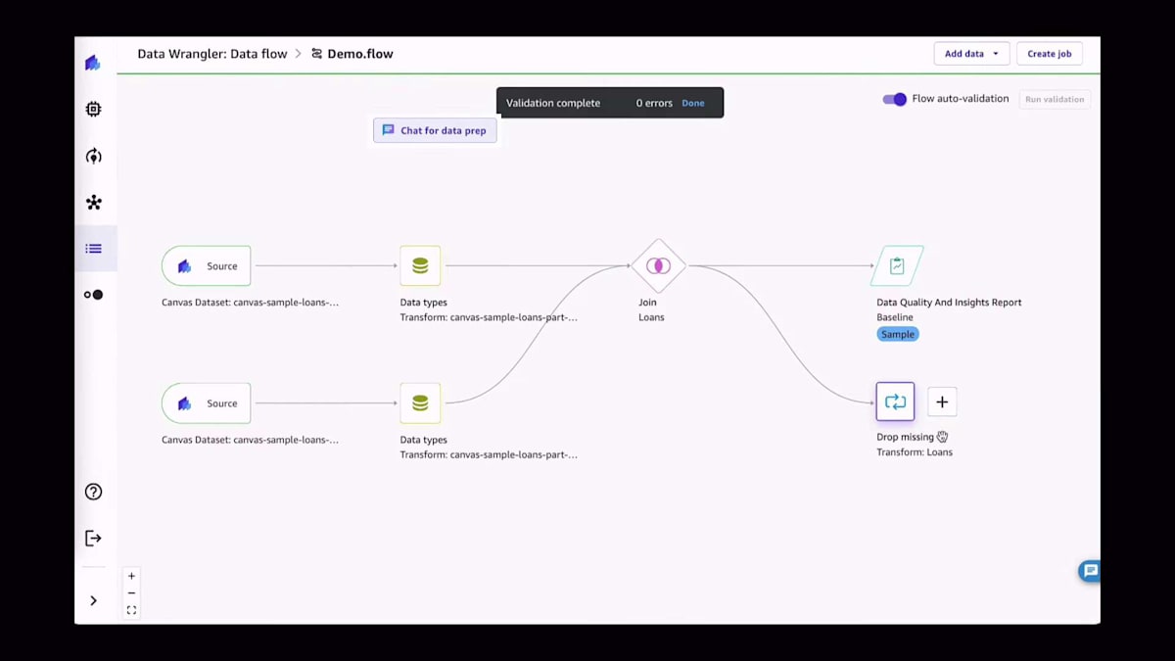Viewport: 1175px width, 661px height.
Task: Open the connected-nodes sidebar icon
Action: click(93, 203)
